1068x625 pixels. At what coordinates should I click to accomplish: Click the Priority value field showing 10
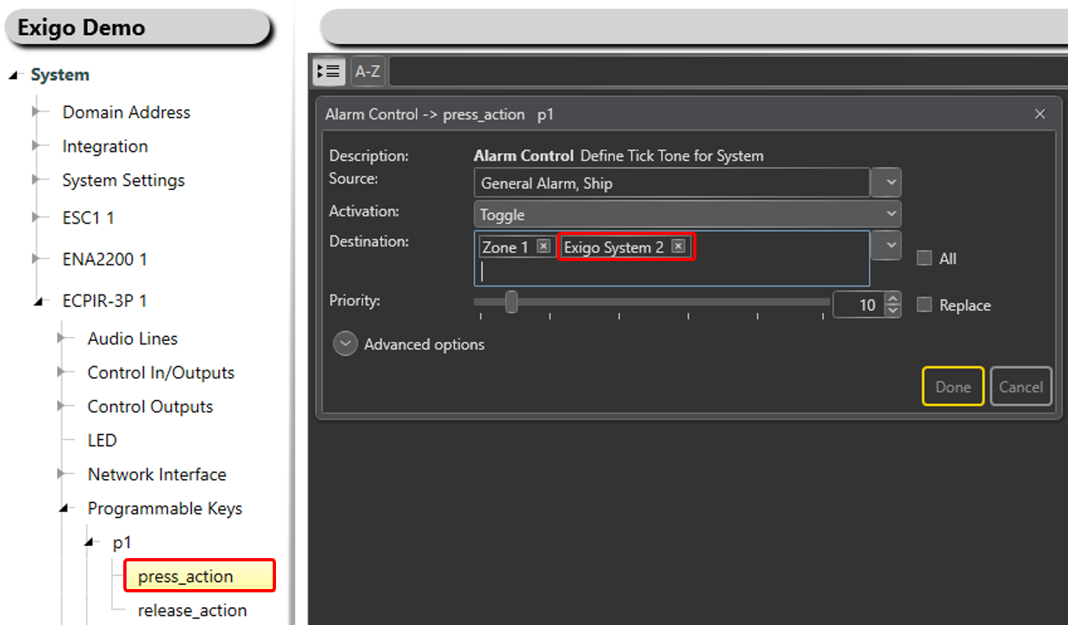[x=859, y=305]
